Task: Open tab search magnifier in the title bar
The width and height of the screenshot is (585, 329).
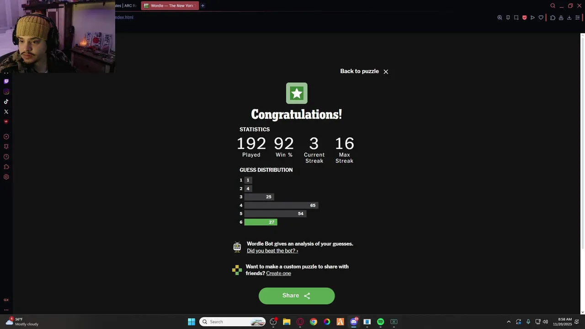Action: (553, 5)
